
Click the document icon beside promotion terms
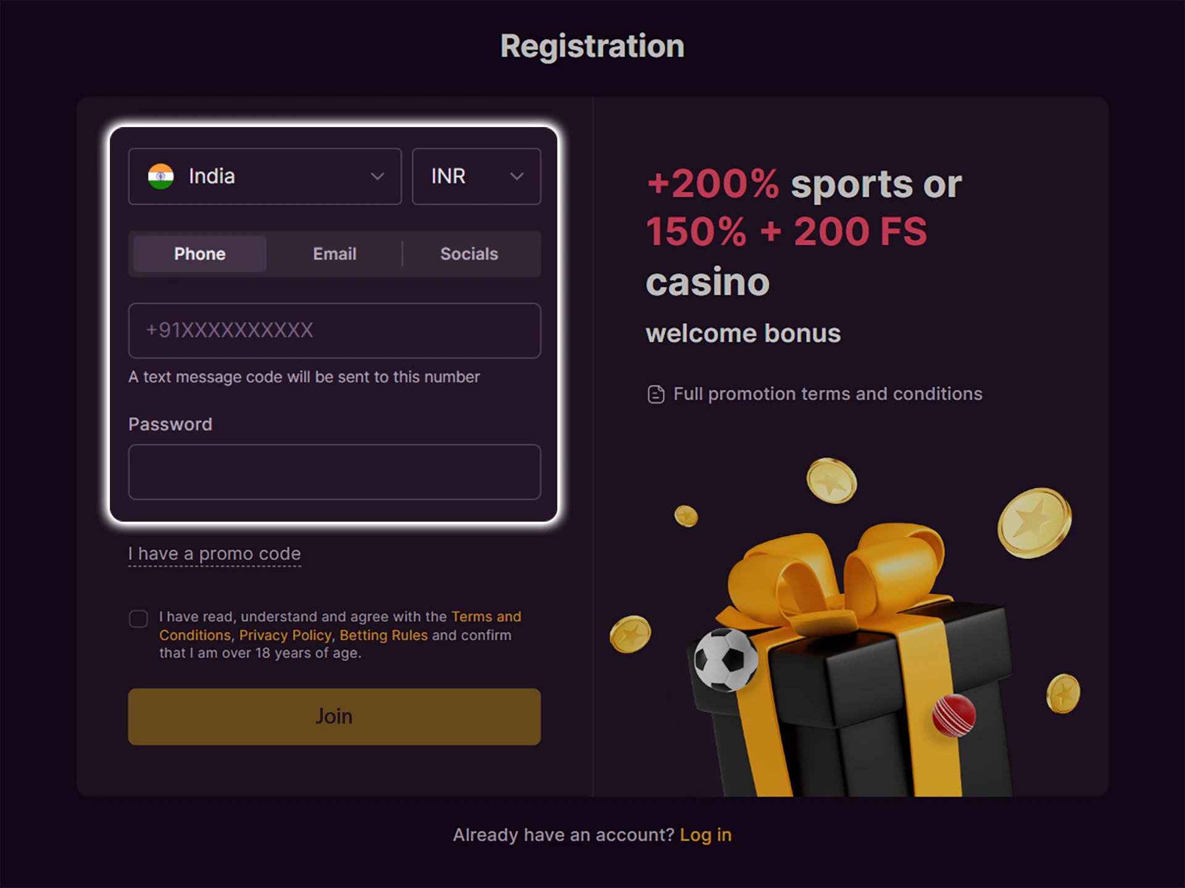point(655,393)
